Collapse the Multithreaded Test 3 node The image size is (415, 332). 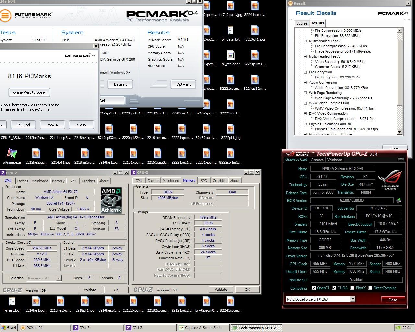(305, 56)
